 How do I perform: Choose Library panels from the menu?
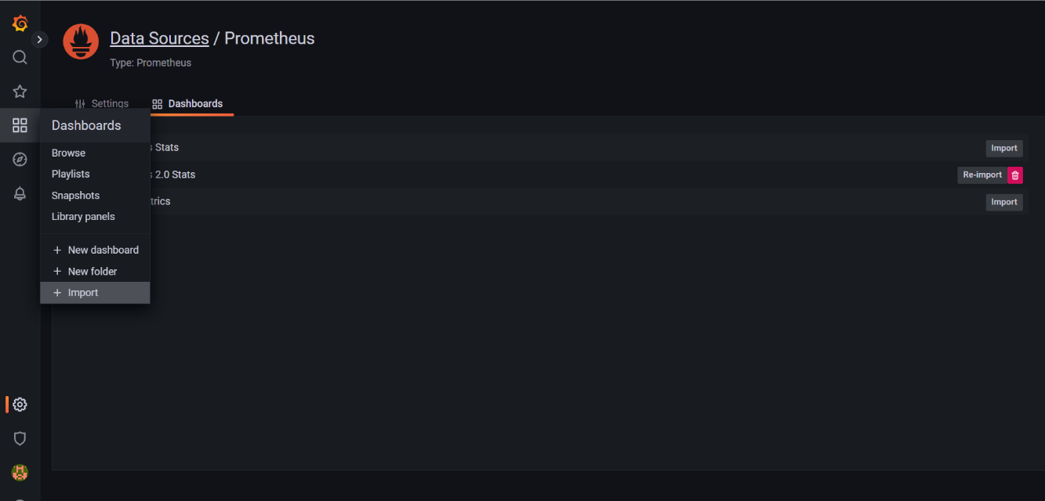click(x=83, y=216)
